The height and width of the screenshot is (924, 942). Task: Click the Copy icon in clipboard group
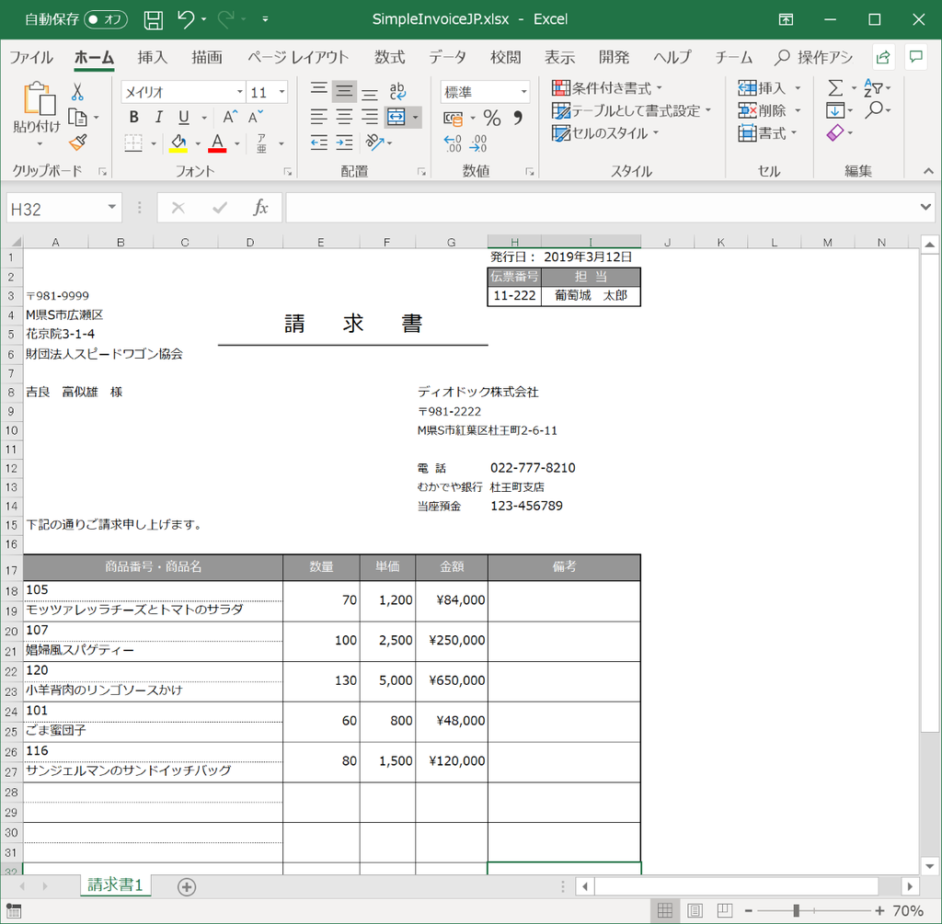pos(77,118)
